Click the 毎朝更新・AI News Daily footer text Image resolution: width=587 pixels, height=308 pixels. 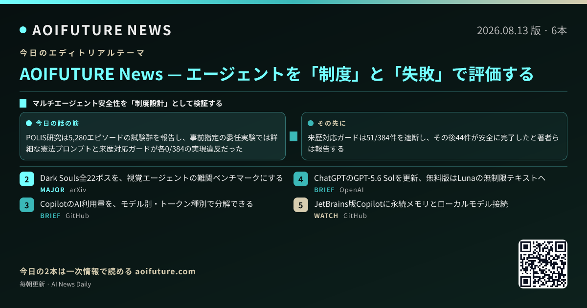tap(55, 284)
